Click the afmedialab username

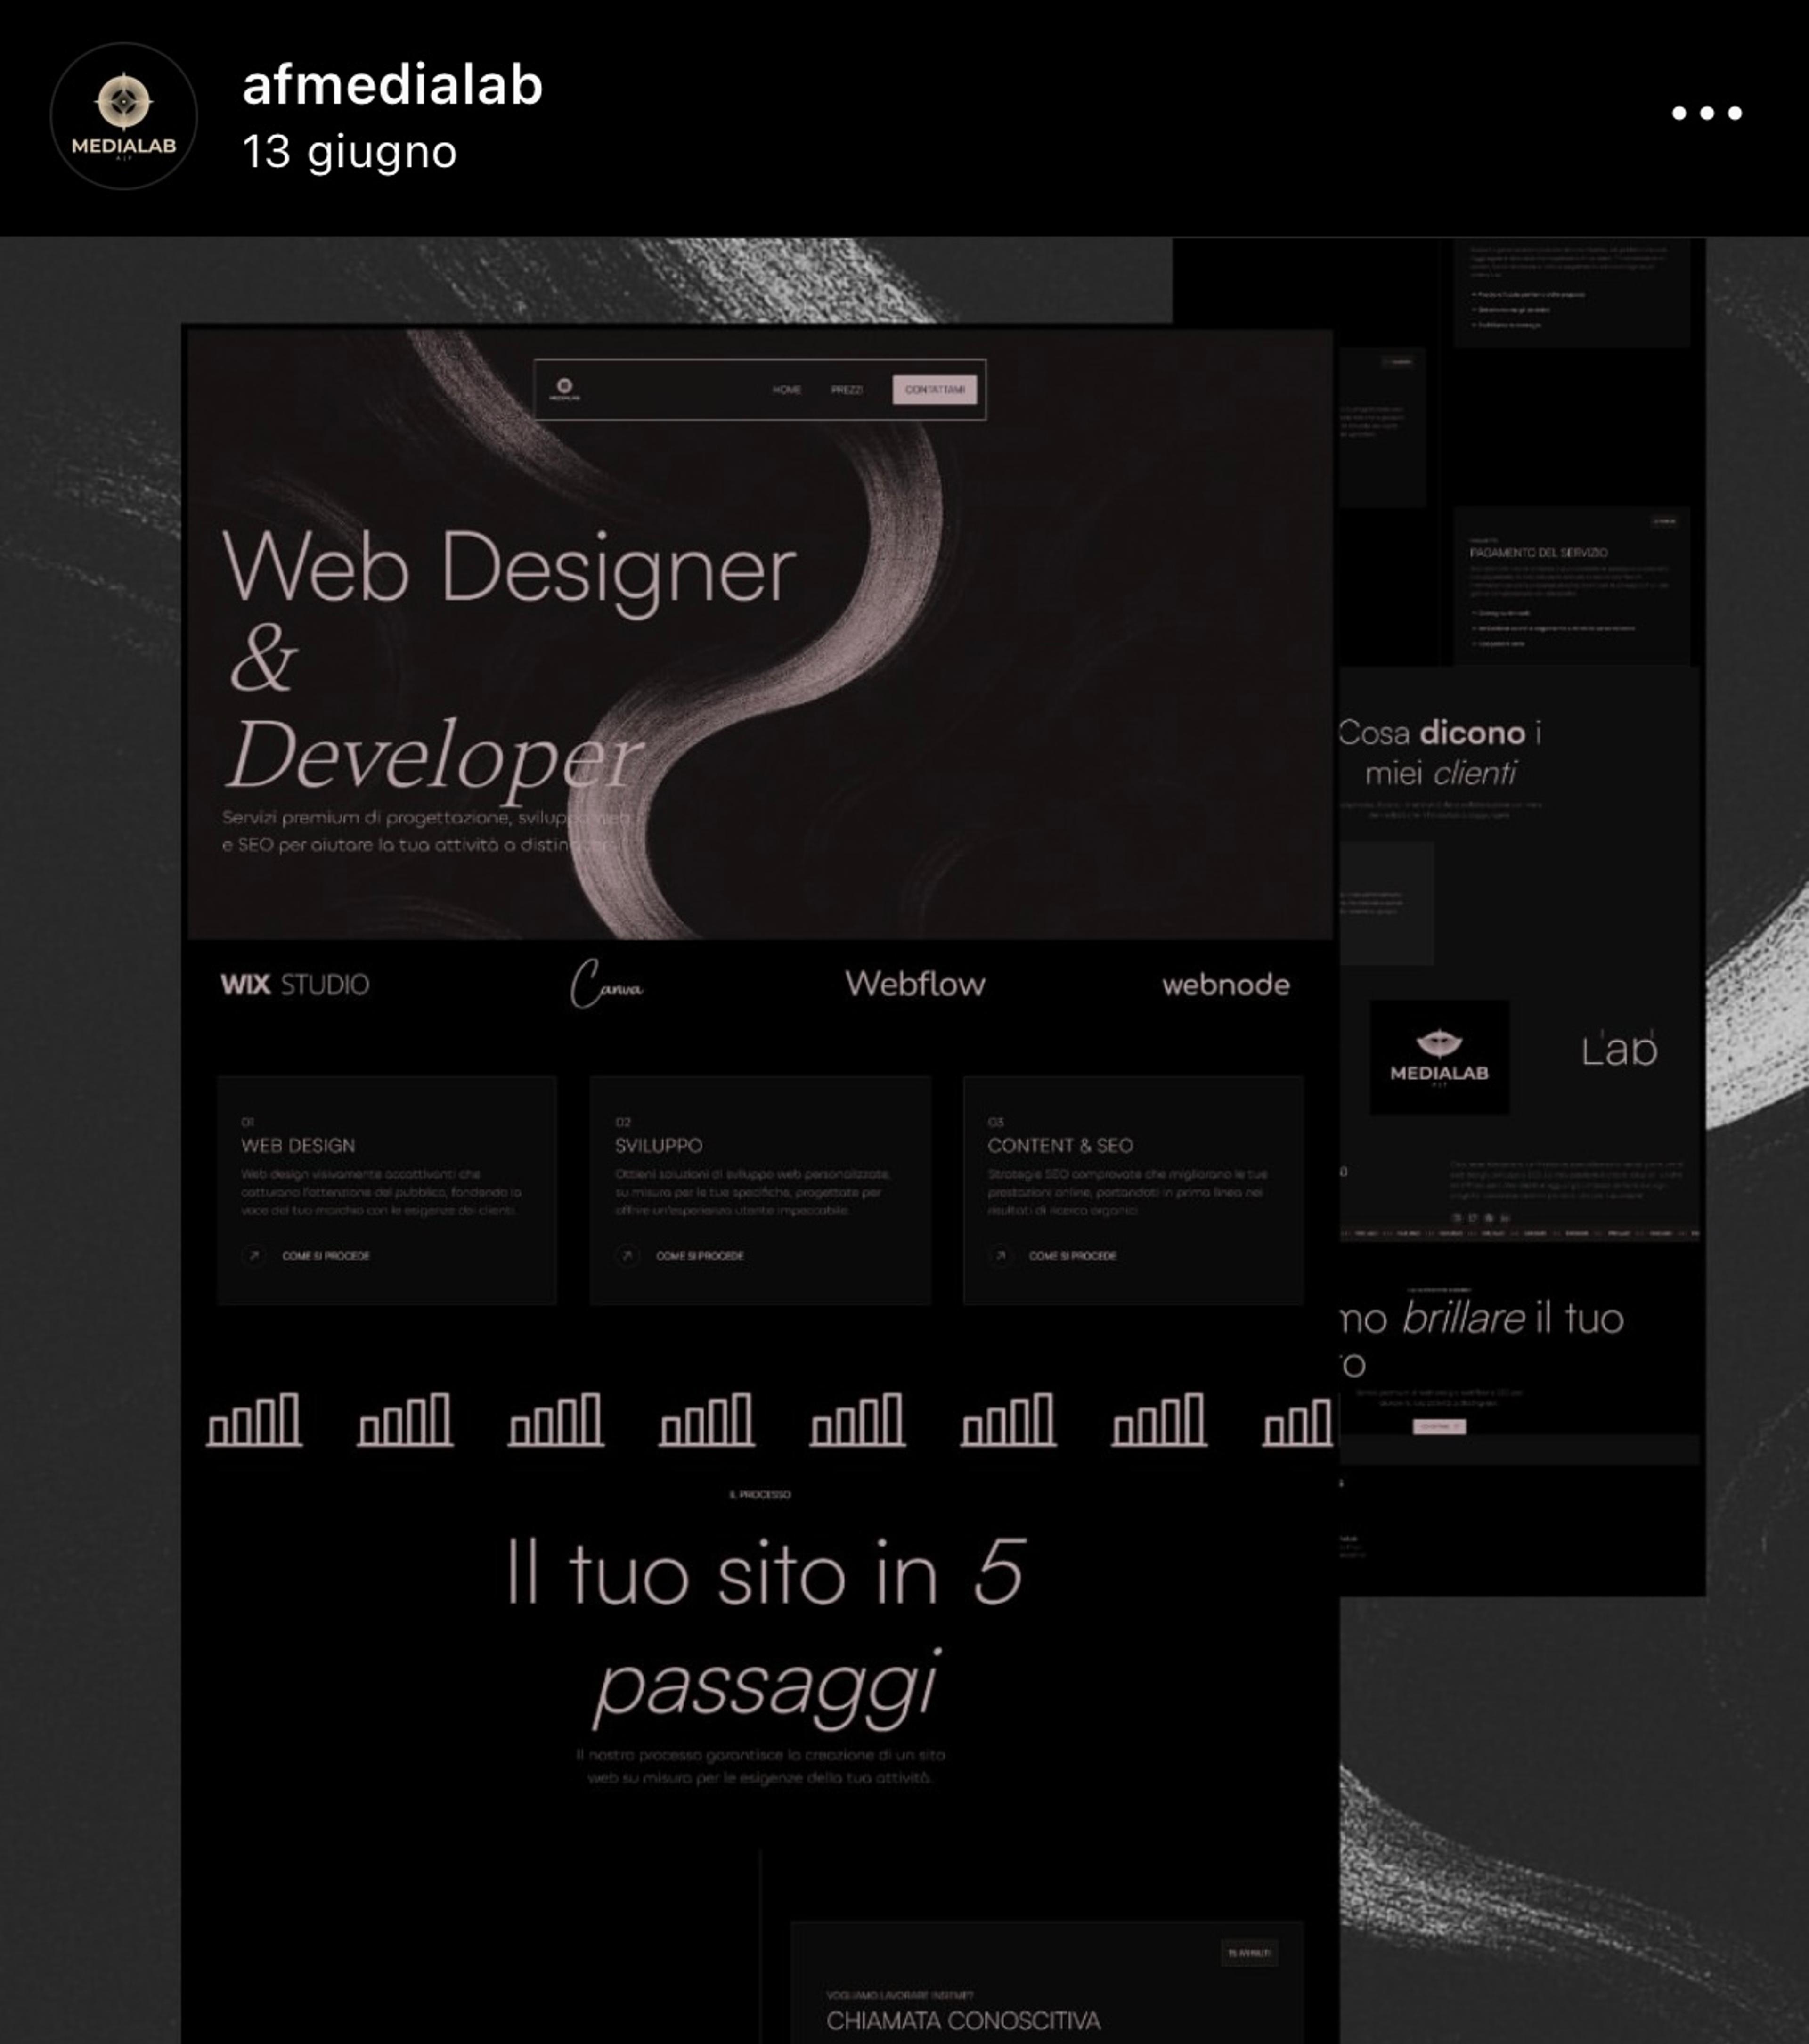click(x=392, y=84)
